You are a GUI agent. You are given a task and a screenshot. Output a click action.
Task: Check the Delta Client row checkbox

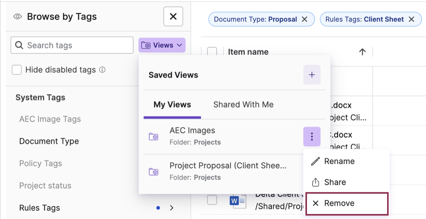tap(212, 200)
